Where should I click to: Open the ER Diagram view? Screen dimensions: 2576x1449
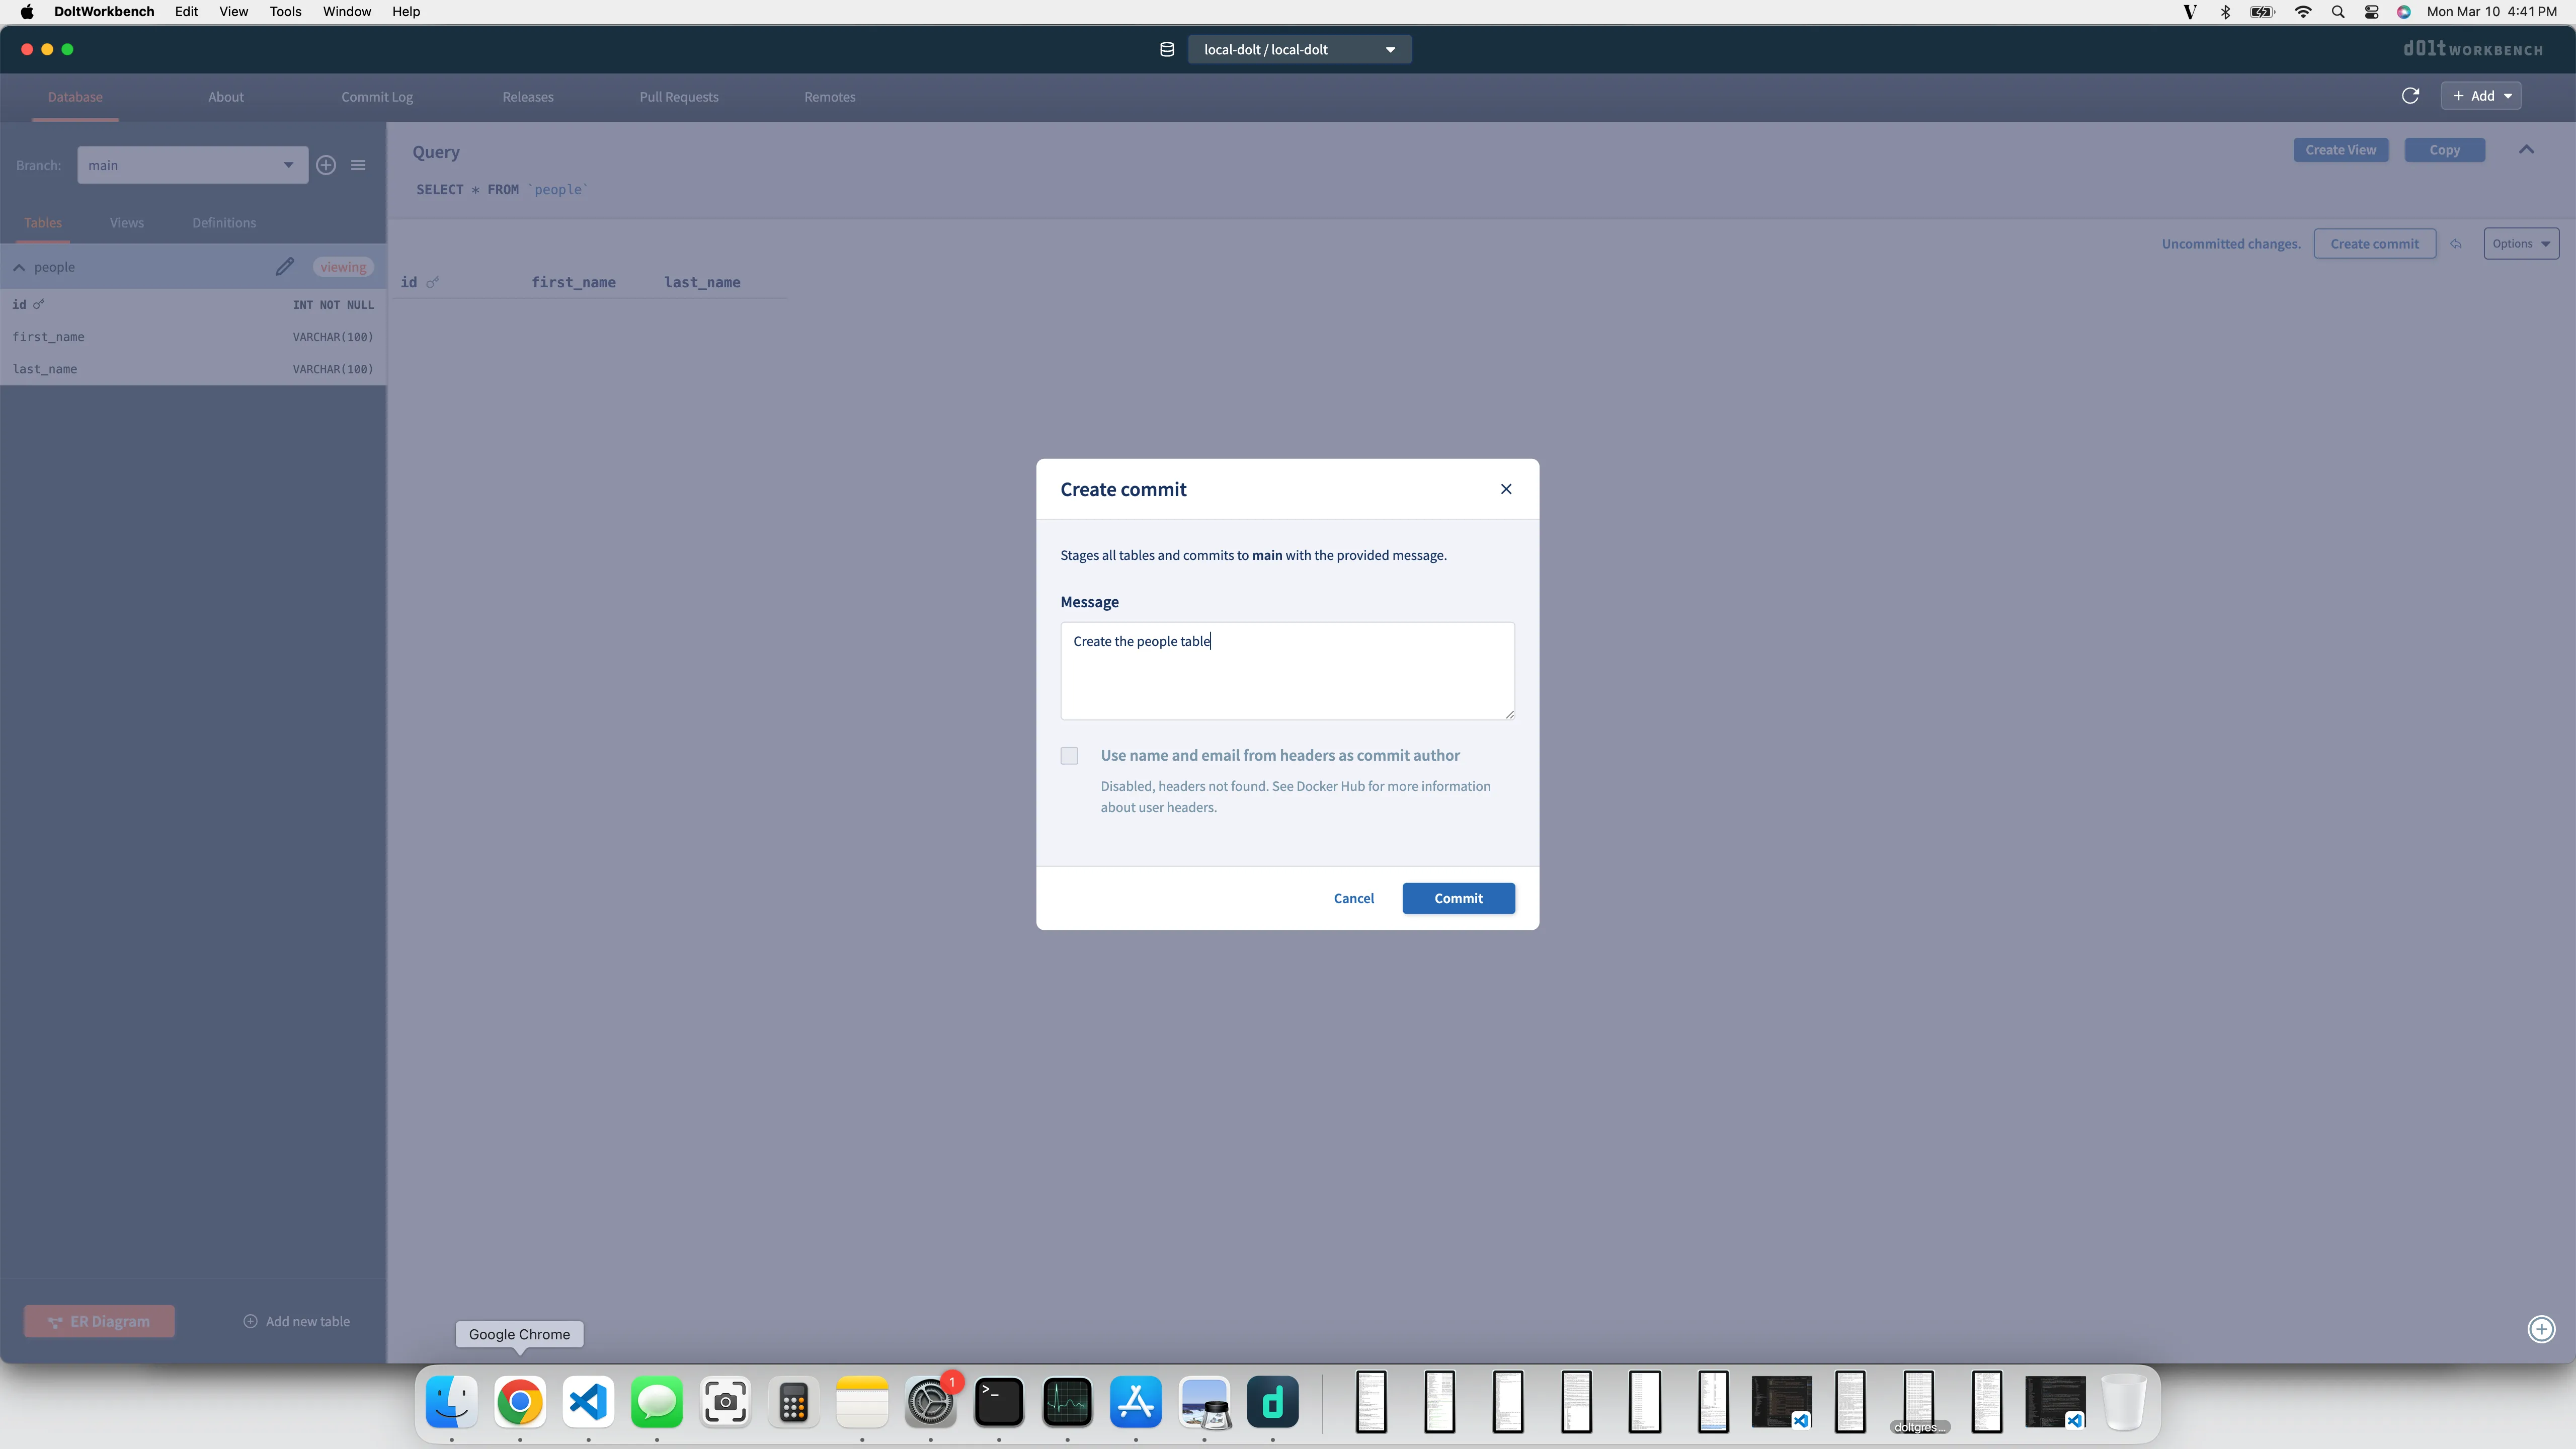pos(98,1321)
